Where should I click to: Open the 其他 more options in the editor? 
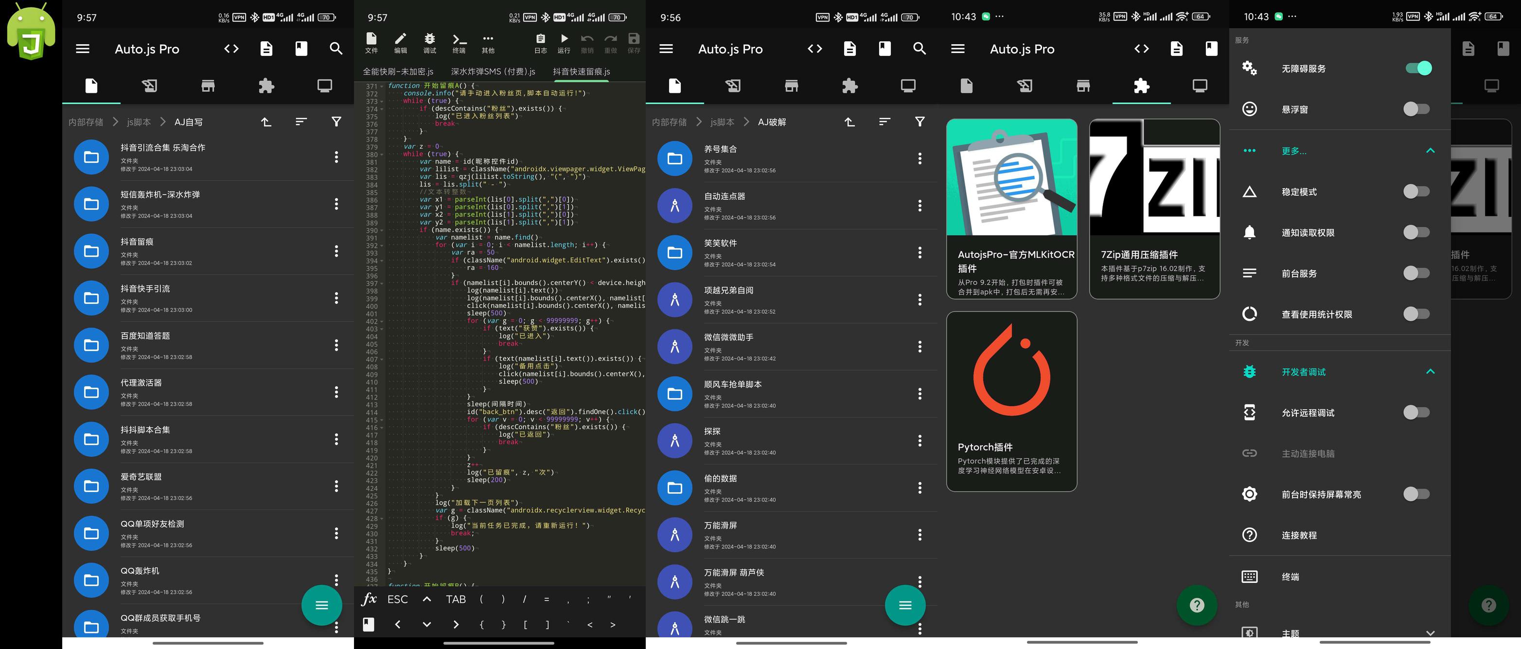click(x=488, y=43)
